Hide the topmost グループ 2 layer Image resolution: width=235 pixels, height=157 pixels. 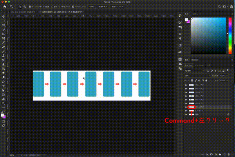186,85
